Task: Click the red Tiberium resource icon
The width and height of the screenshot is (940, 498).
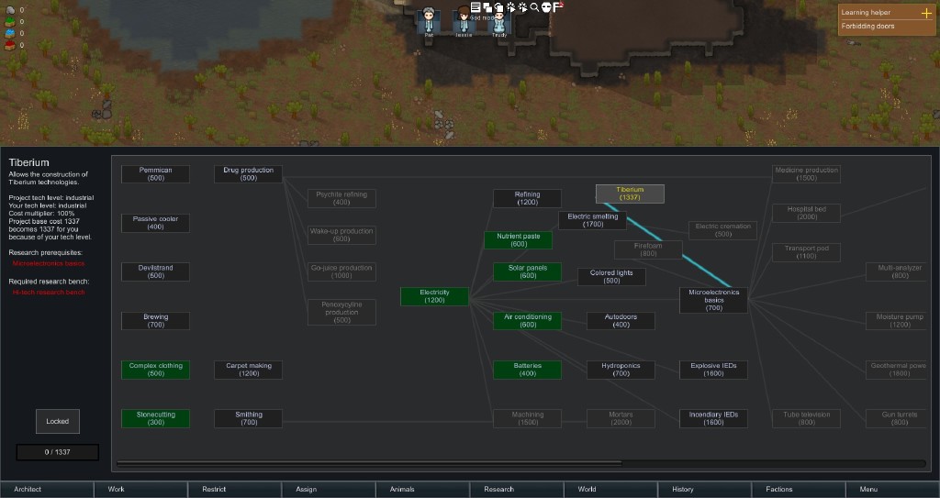Action: (x=9, y=45)
